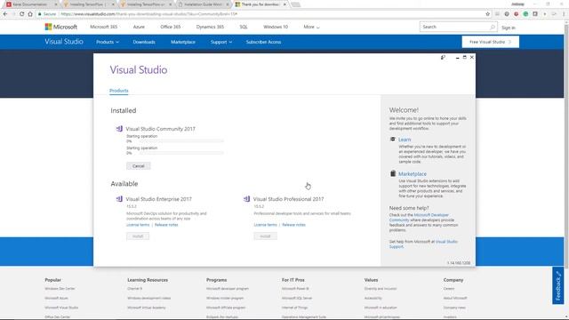The height and width of the screenshot is (320, 569).
Task: Open Enterprise 2017 Release notes
Action: point(166,225)
